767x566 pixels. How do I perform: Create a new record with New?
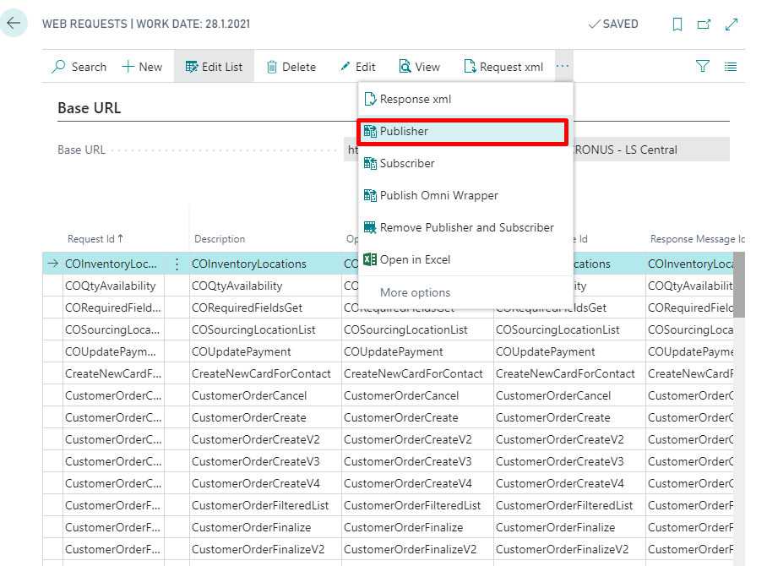[x=142, y=67]
